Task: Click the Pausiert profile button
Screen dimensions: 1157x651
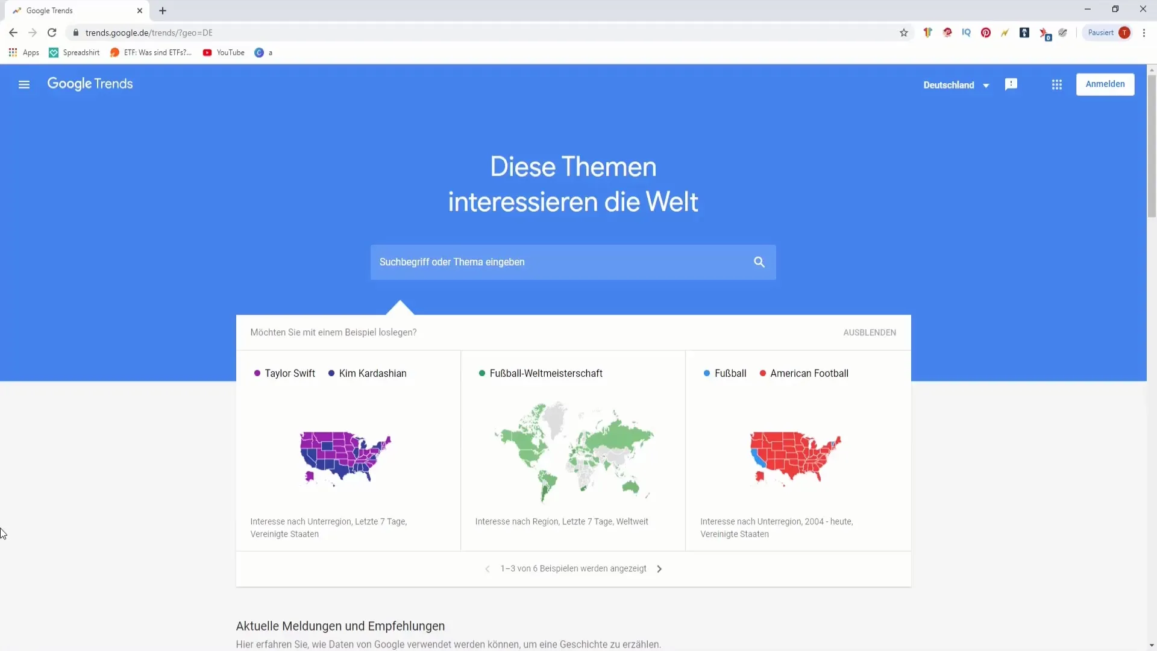Action: pos(1108,33)
